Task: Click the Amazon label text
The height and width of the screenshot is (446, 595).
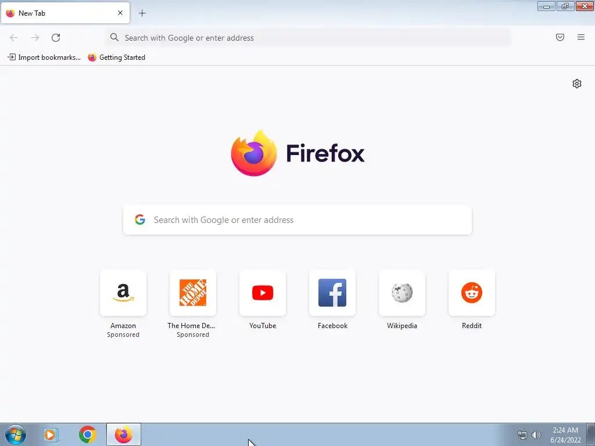Action: point(123,326)
